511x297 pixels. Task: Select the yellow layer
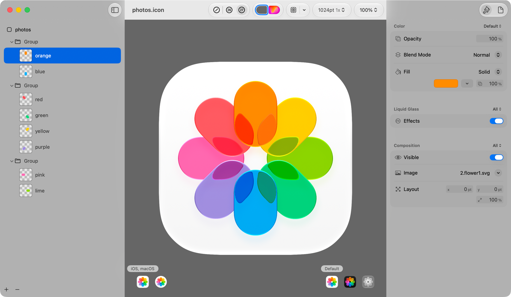[x=62, y=131]
